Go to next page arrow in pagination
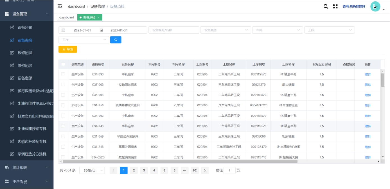Viewport: 390px width, 189px height. point(205,170)
